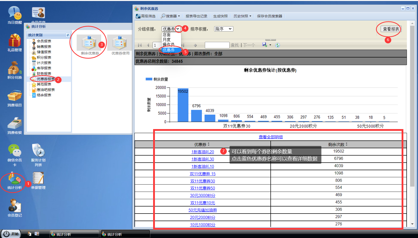Viewport: 418px width, 238px height.
Task: Open the 统计分析 pie chart desktop icon
Action: click(15, 181)
